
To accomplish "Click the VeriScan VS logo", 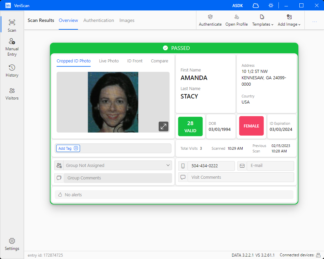I will click(8, 5).
